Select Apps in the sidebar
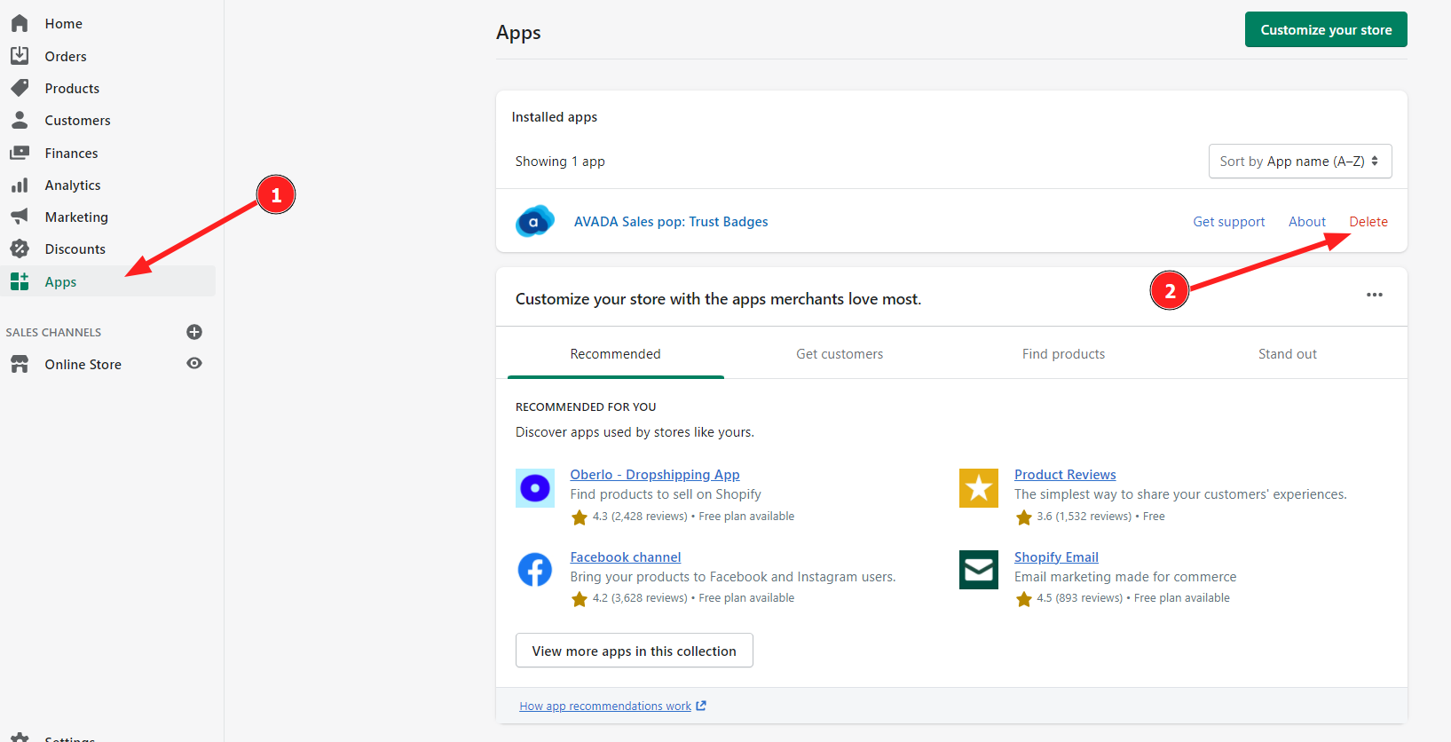The image size is (1451, 742). [x=107, y=281]
